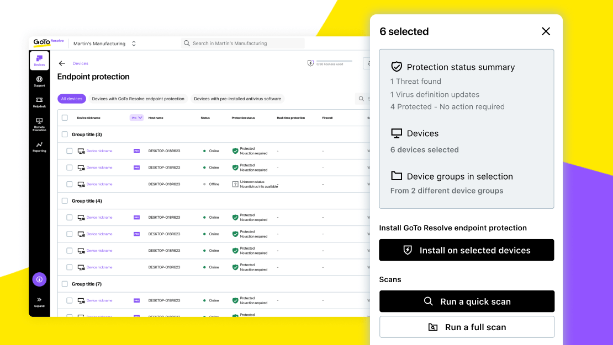
Task: Launch Remote Execution from the sidebar
Action: point(39,123)
